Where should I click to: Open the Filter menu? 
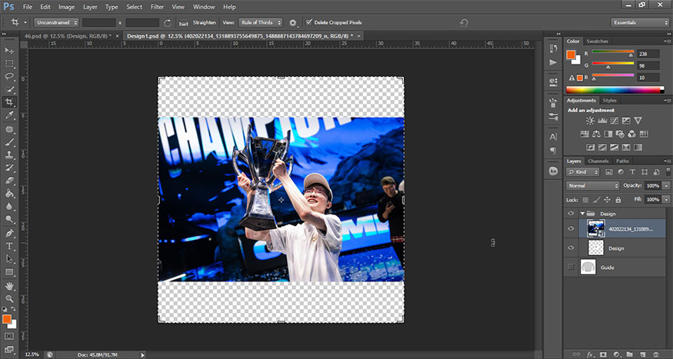(157, 7)
